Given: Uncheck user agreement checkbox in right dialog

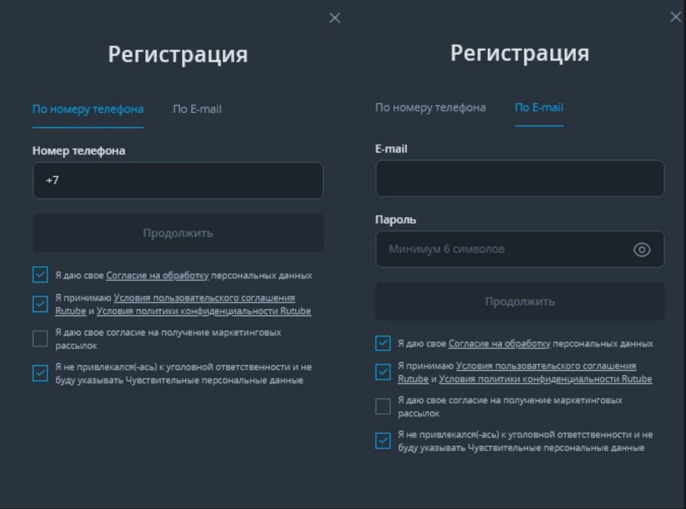Looking at the screenshot, I should tap(383, 372).
